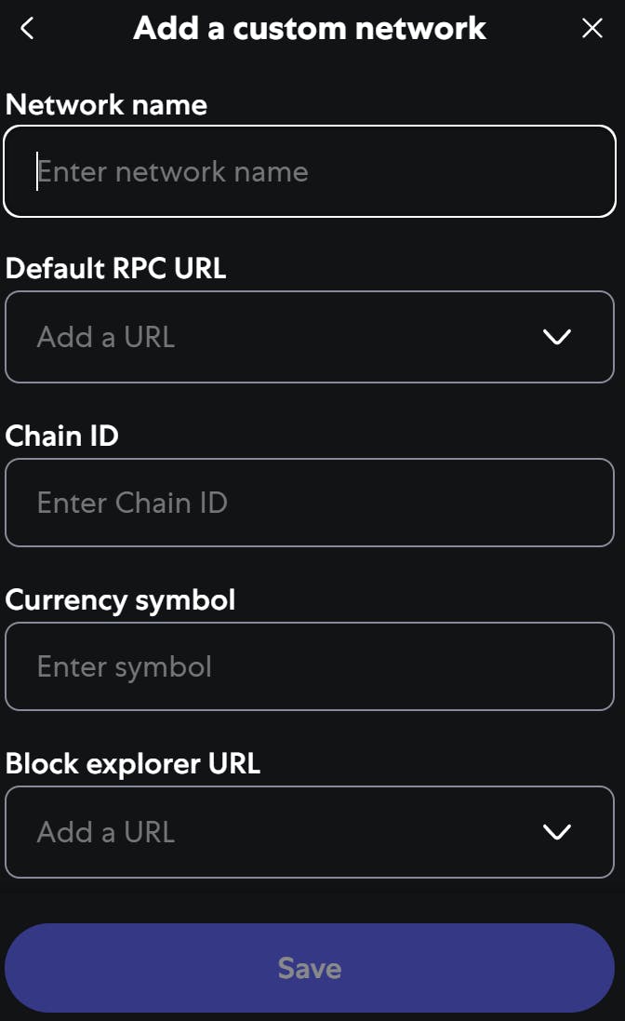Screen dimensions: 625x1021
Task: Click the Network name label
Action: 105,104
